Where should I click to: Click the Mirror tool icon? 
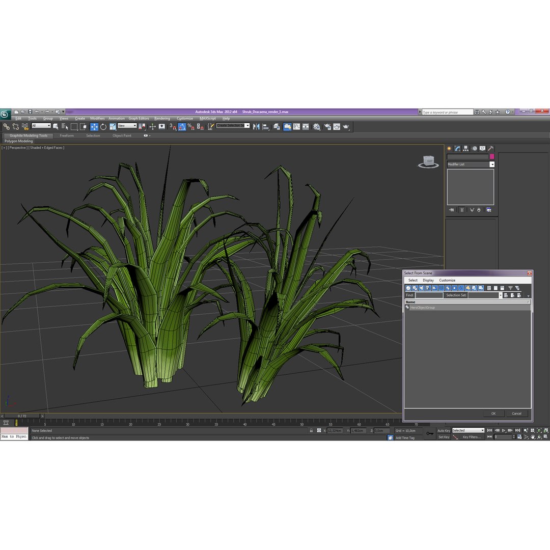(256, 127)
